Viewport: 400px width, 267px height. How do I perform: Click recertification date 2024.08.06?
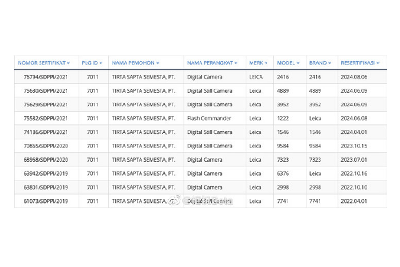coord(354,77)
